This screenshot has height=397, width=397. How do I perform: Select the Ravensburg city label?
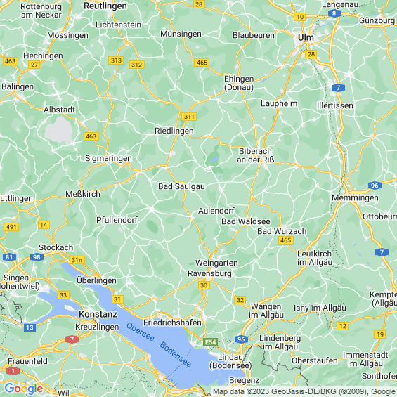pos(209,273)
